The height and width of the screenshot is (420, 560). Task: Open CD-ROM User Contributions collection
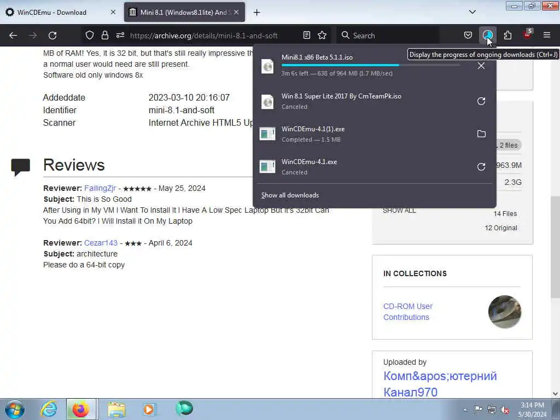pyautogui.click(x=408, y=312)
